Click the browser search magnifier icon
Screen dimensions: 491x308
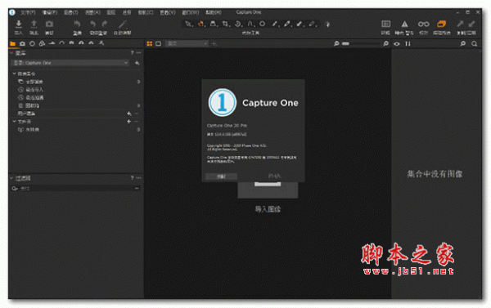click(474, 44)
